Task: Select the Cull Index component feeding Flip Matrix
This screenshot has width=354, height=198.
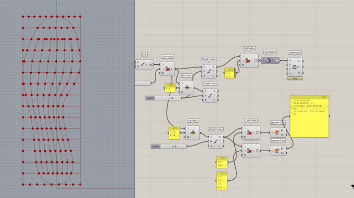Action: (249, 61)
